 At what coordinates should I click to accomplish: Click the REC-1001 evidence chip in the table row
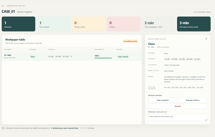[x=66, y=56]
